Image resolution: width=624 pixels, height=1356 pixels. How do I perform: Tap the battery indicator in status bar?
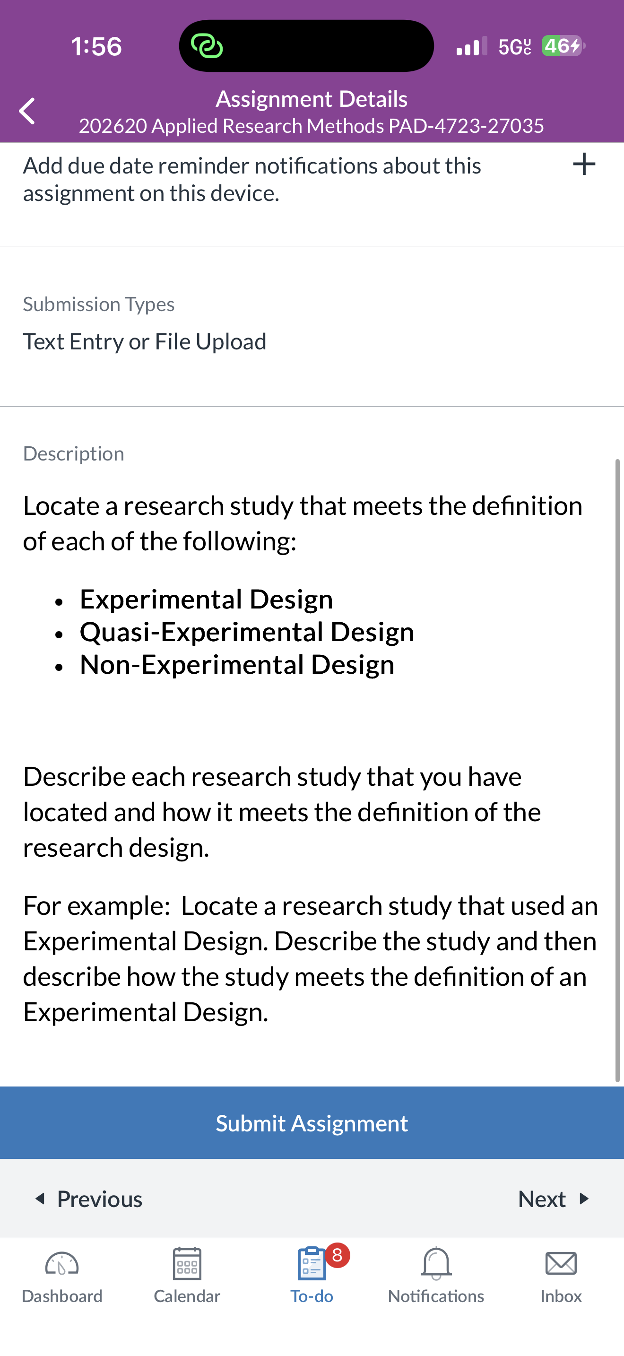tap(563, 46)
